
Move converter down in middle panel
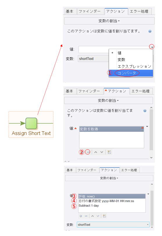102,152
